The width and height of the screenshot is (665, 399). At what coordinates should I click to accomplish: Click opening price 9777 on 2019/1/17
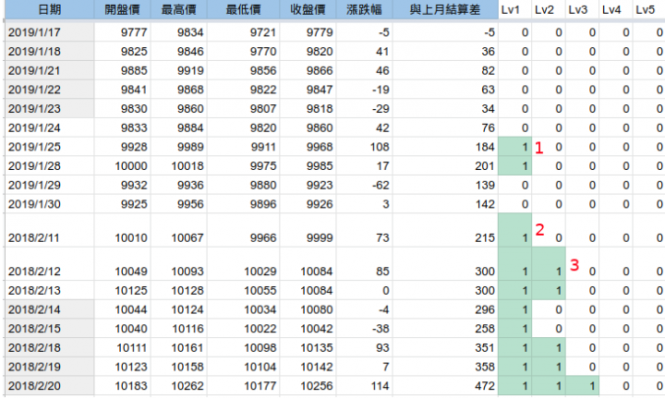click(x=122, y=32)
